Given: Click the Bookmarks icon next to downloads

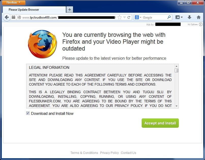Looking at the screenshot, I should point(178,17).
